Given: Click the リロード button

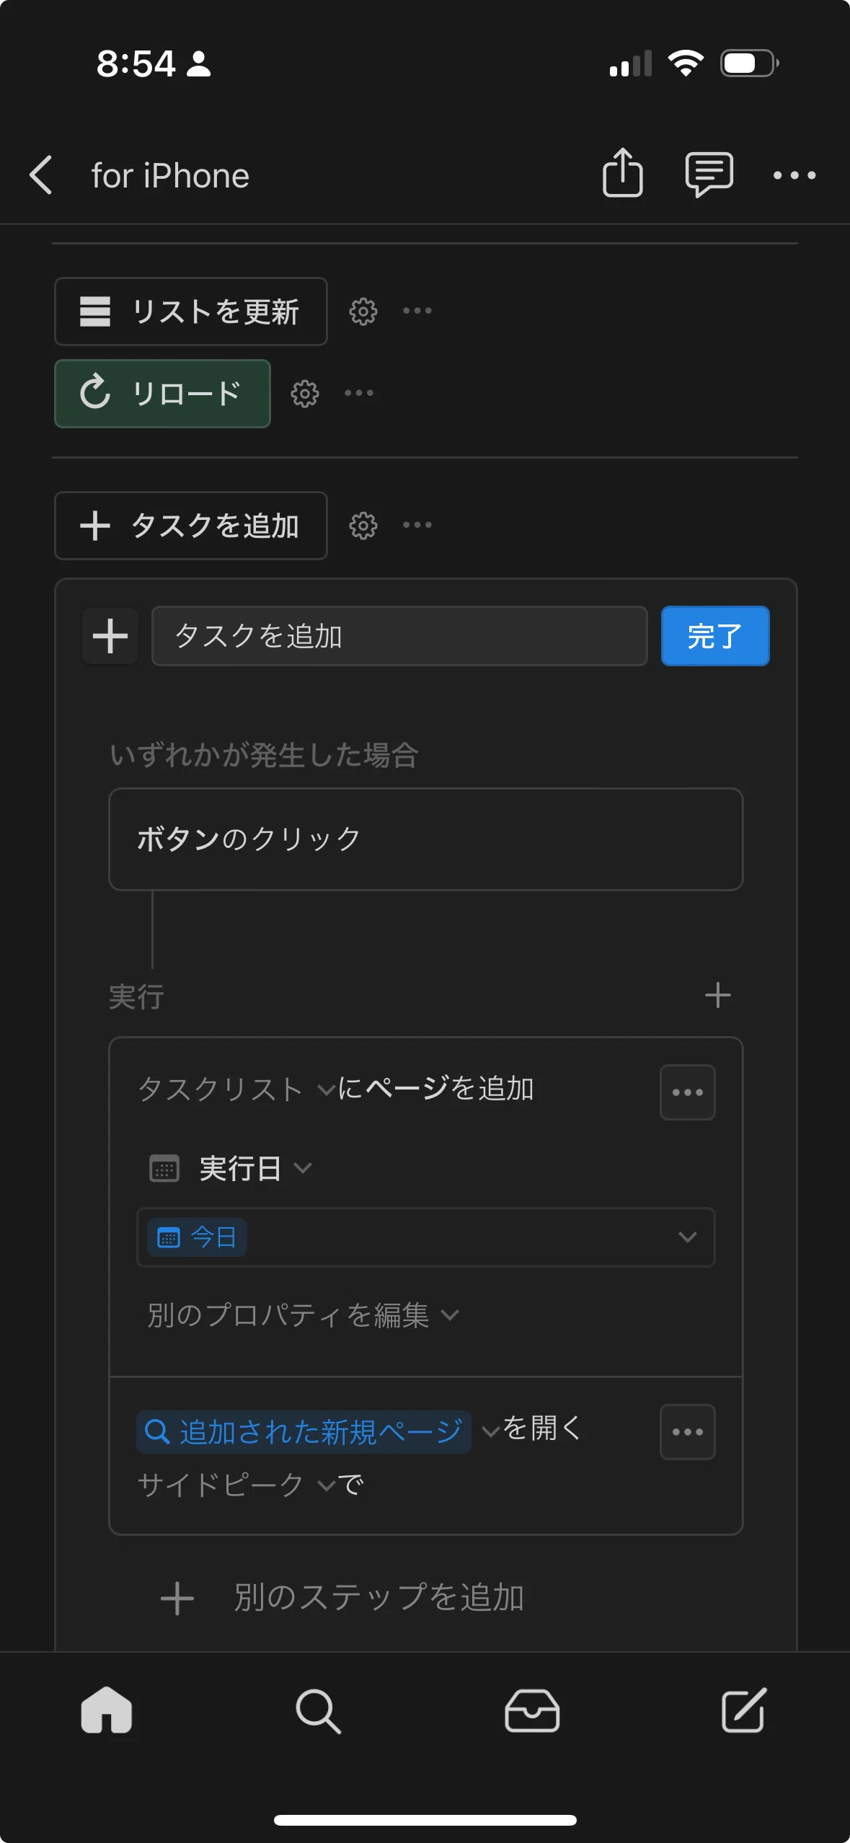Looking at the screenshot, I should click(162, 394).
